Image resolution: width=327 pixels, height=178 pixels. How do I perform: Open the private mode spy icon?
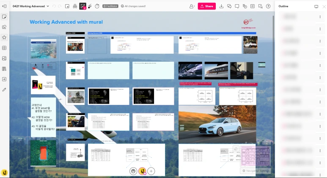[75, 6]
